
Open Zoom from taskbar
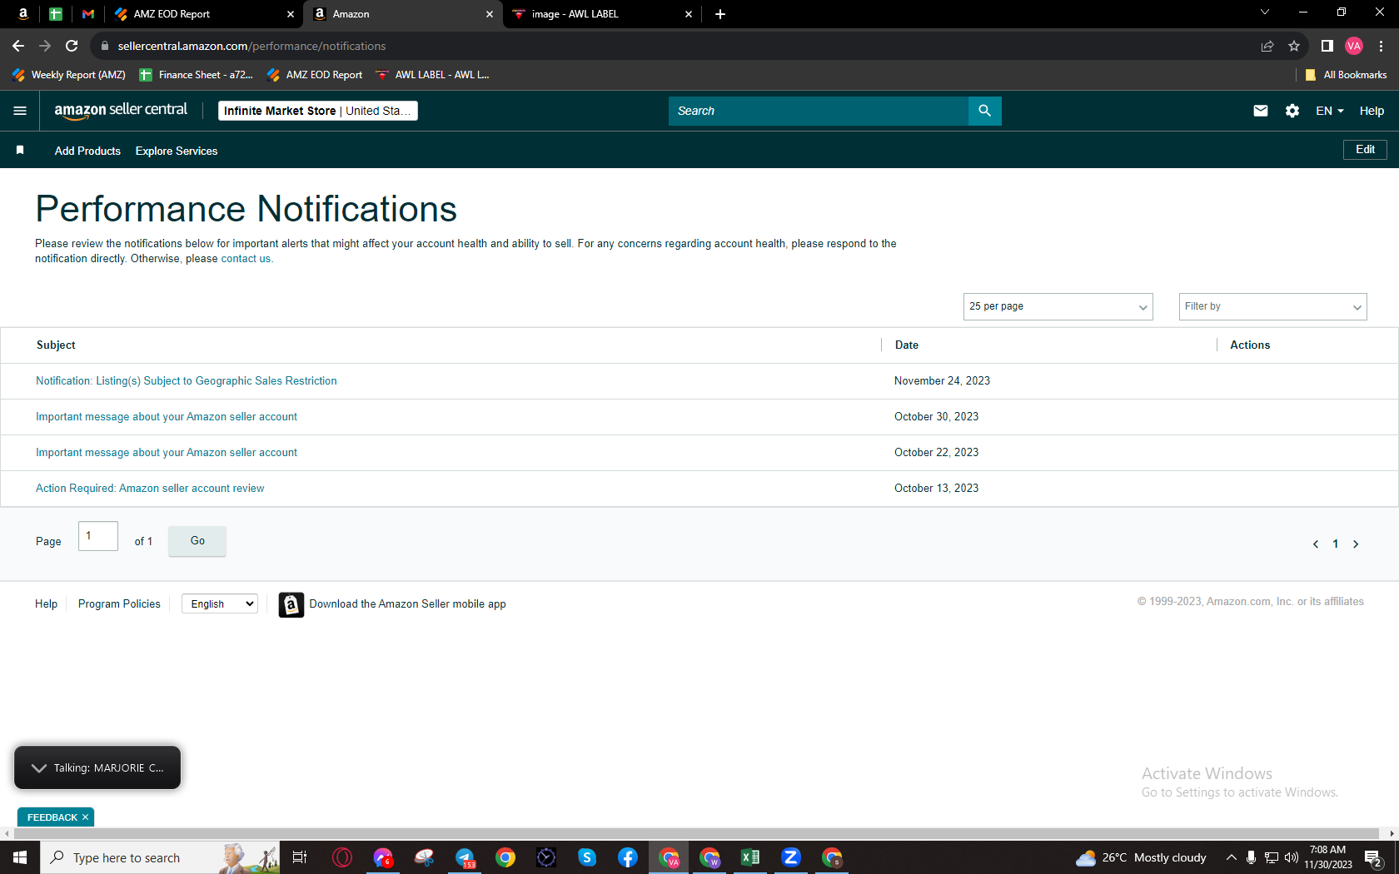coord(791,857)
